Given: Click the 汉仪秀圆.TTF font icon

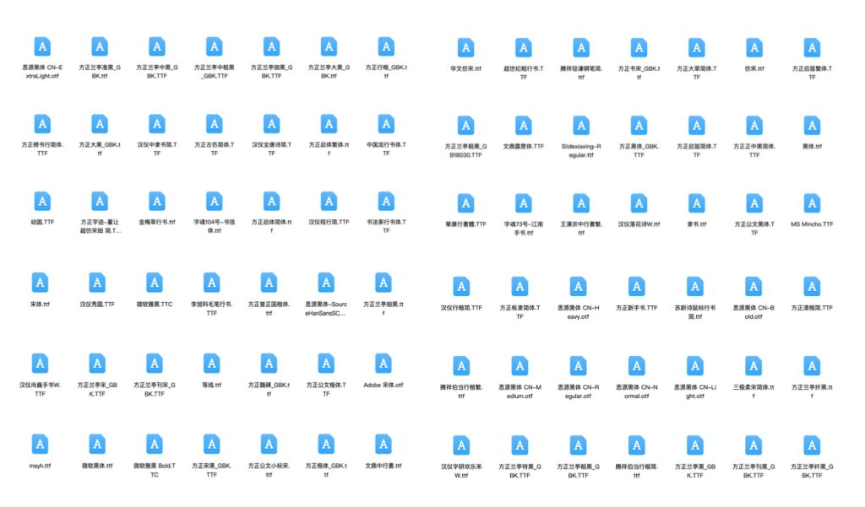Looking at the screenshot, I should point(97,283).
